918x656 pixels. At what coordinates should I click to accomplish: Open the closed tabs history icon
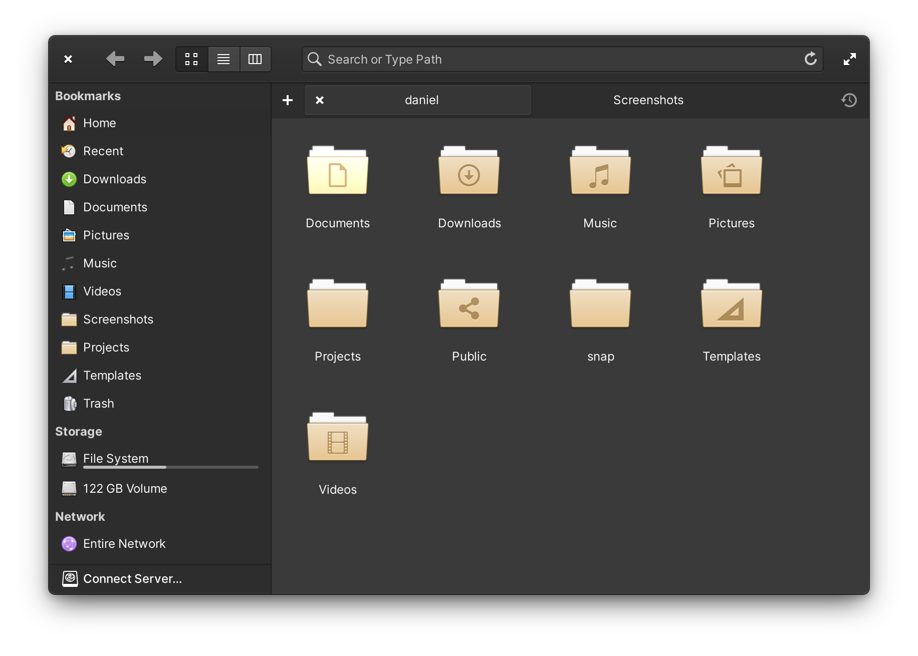click(x=849, y=100)
